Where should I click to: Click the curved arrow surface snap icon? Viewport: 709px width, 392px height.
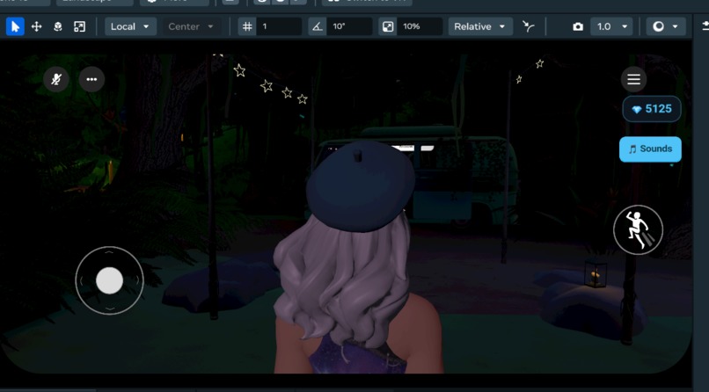(x=528, y=26)
